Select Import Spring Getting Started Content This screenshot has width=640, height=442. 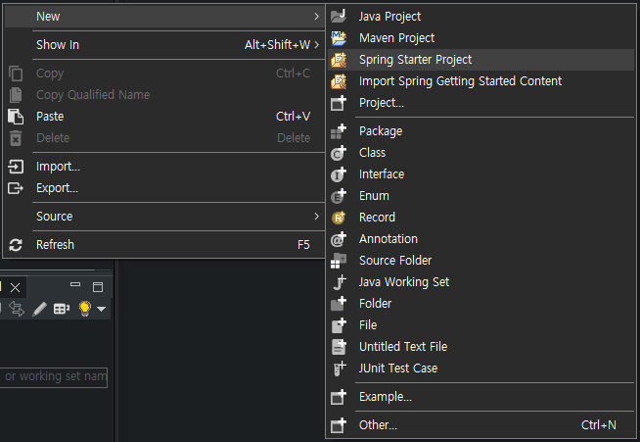point(480,81)
